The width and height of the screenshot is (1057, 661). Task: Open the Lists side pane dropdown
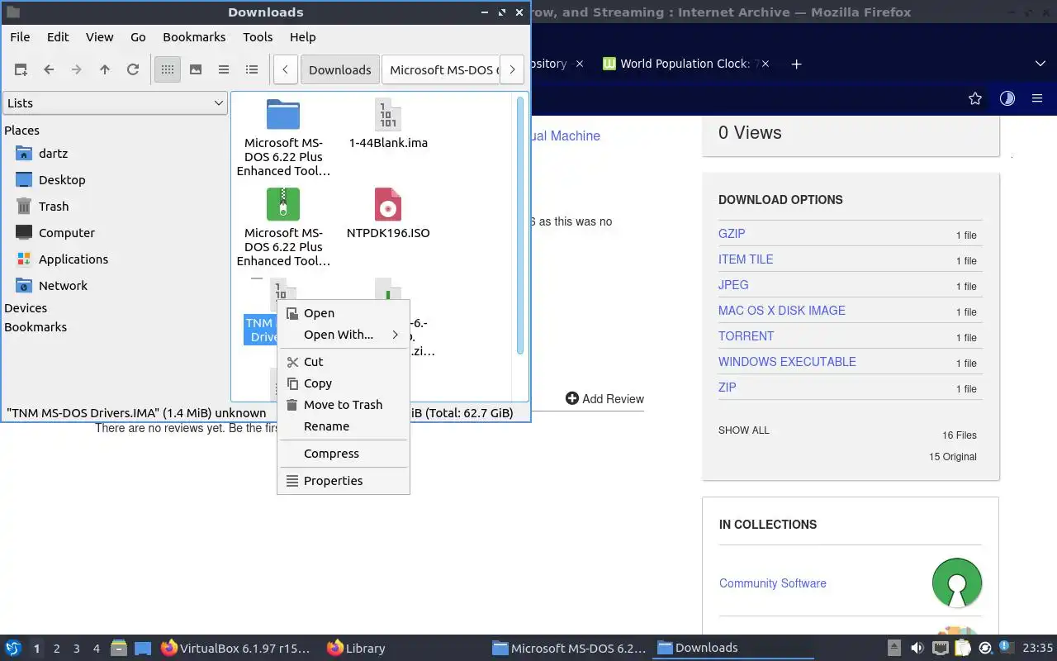click(x=115, y=103)
